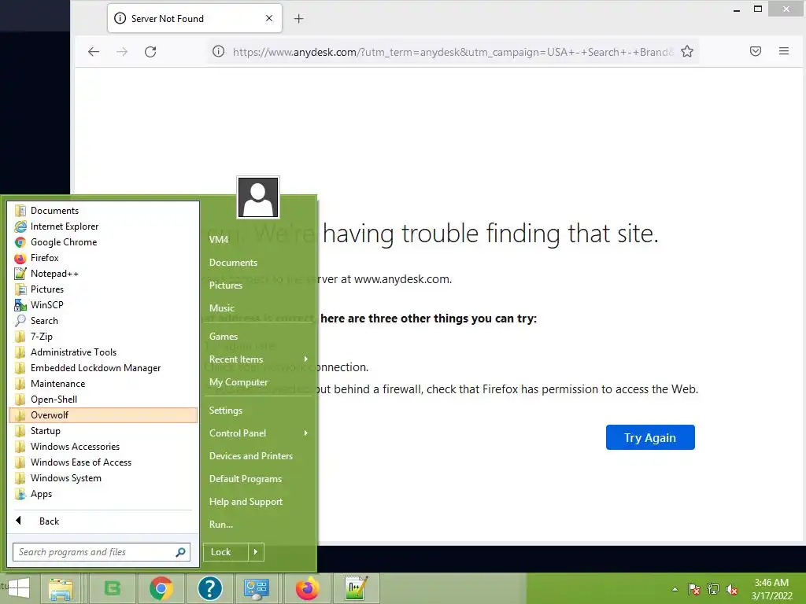Screen dimensions: 806x604
Task: Launch Firefox from Start menu list
Action: coord(103,258)
